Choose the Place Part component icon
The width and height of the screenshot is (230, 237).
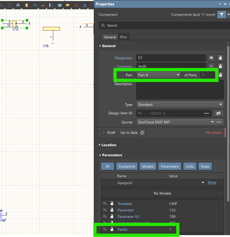tap(27, 5)
